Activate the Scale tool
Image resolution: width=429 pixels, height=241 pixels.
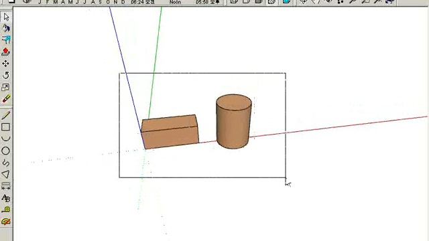point(6,88)
